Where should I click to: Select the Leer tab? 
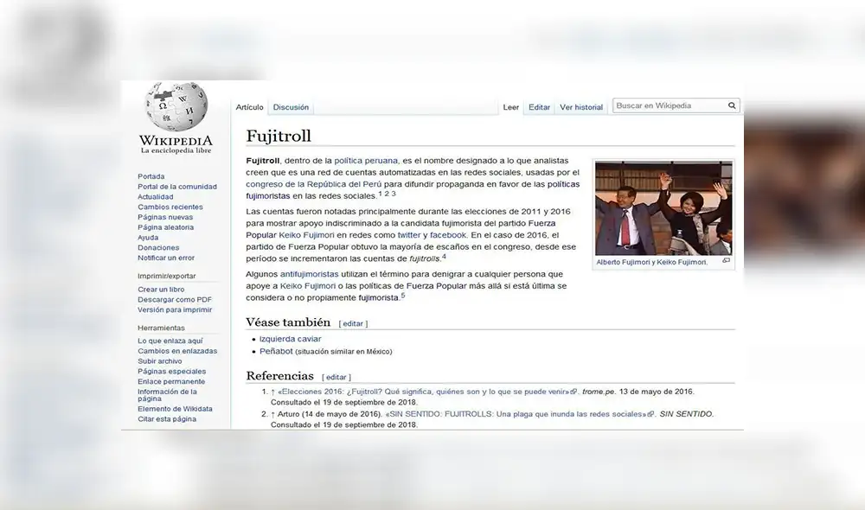[x=510, y=107]
